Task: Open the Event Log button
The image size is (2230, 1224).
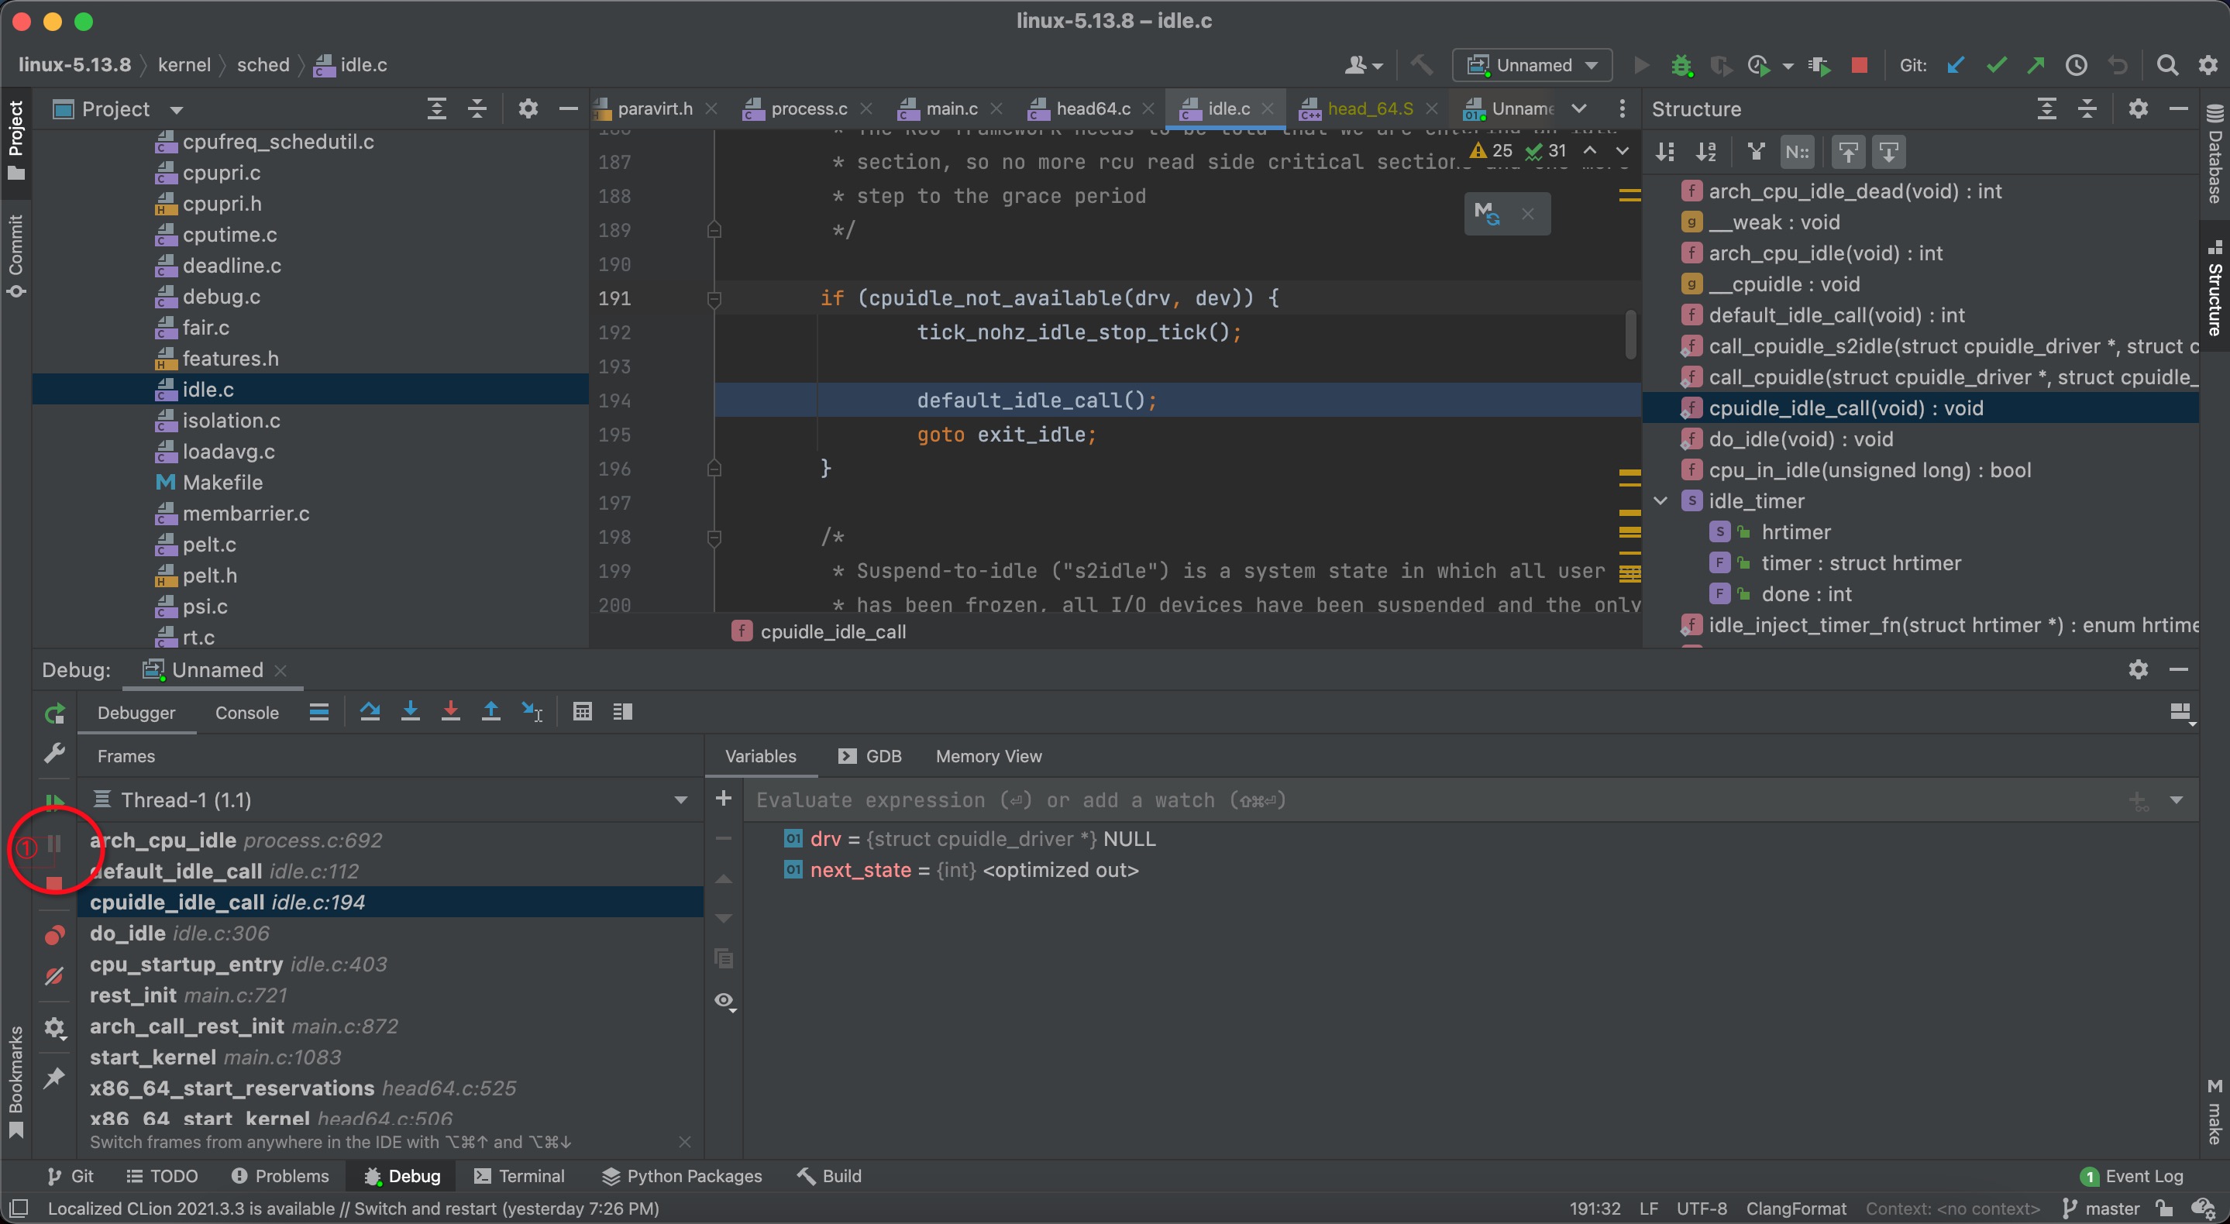Action: click(x=2132, y=1175)
